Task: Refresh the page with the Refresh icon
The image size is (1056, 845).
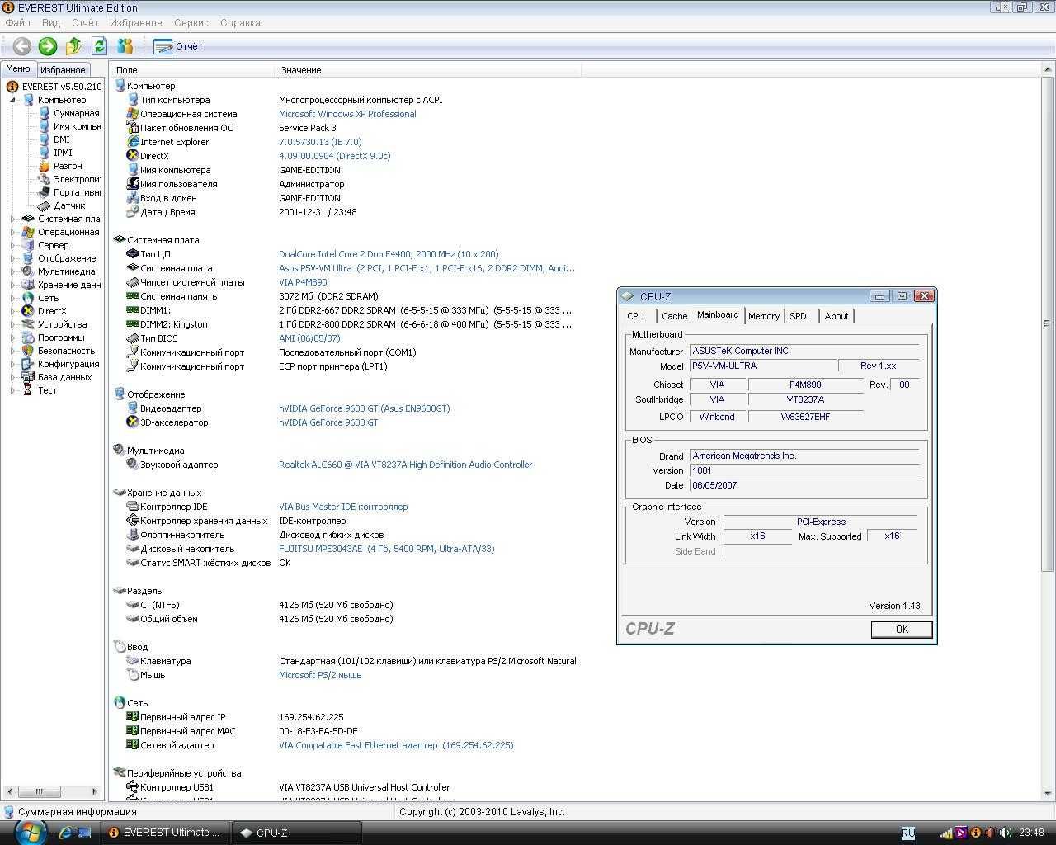Action: pos(100,46)
